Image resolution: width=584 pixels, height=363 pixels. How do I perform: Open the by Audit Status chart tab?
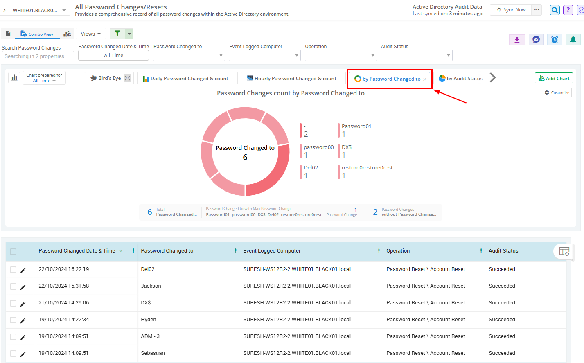(x=460, y=79)
